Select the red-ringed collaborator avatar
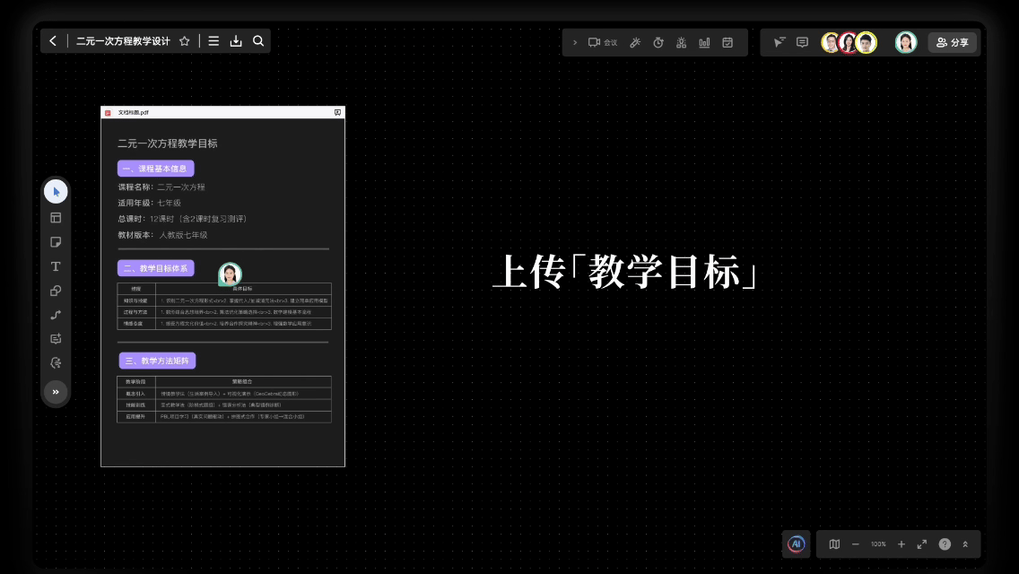 [x=848, y=42]
